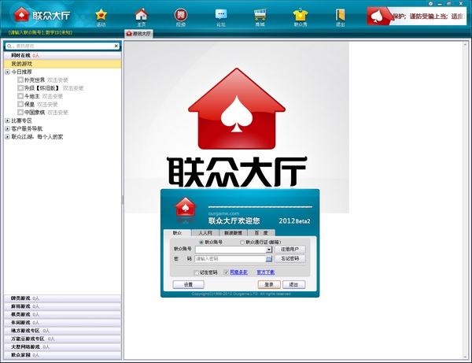The width and height of the screenshot is (472, 363).
Task: Focus the game search input field
Action: tap(64, 46)
